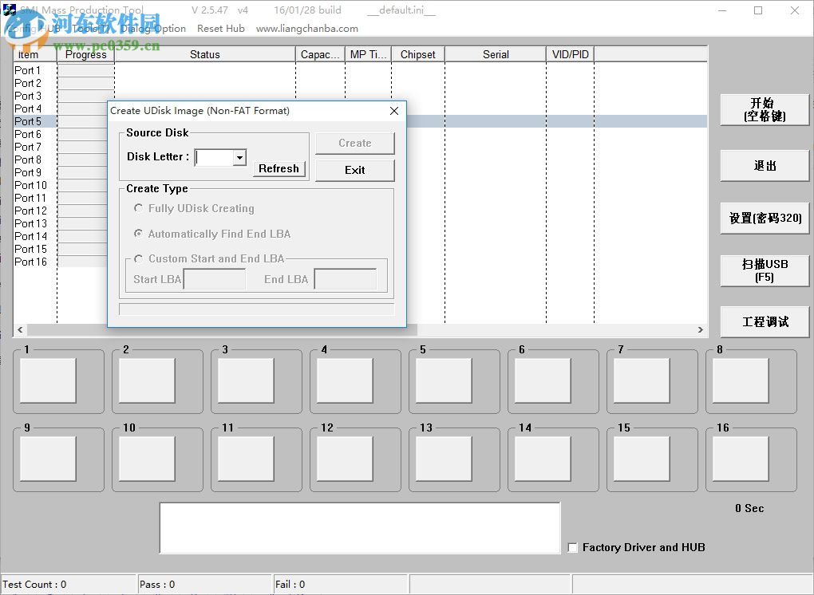Click the Refresh button in Source Disk
Viewport: 814px width, 595px height.
tap(279, 168)
